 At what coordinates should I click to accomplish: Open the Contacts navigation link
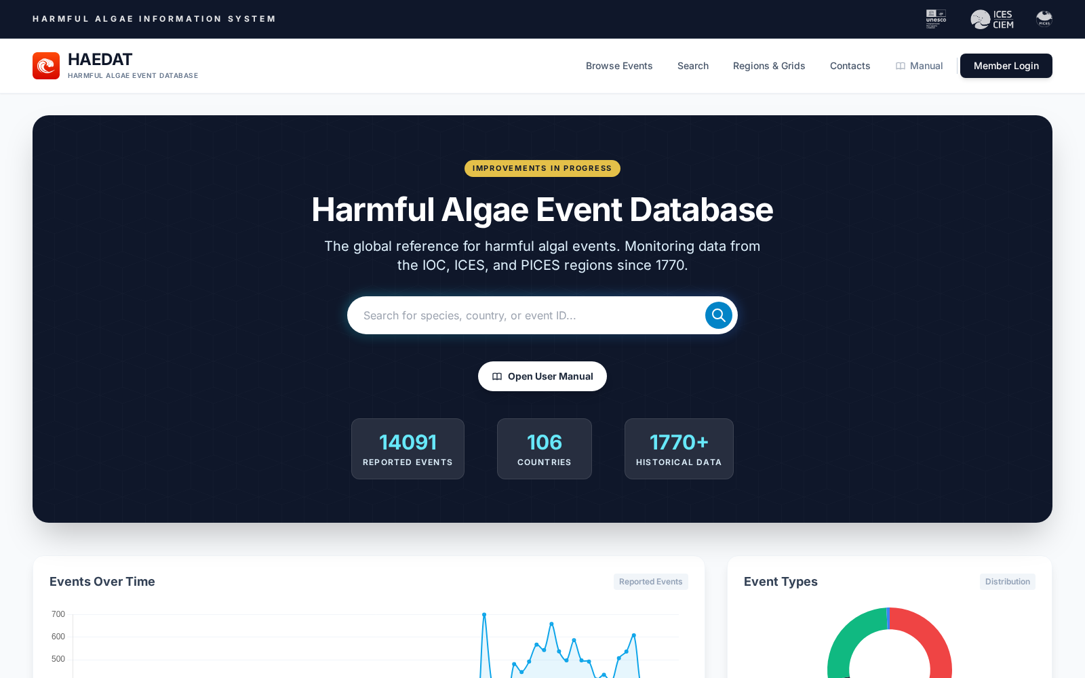[x=850, y=66]
